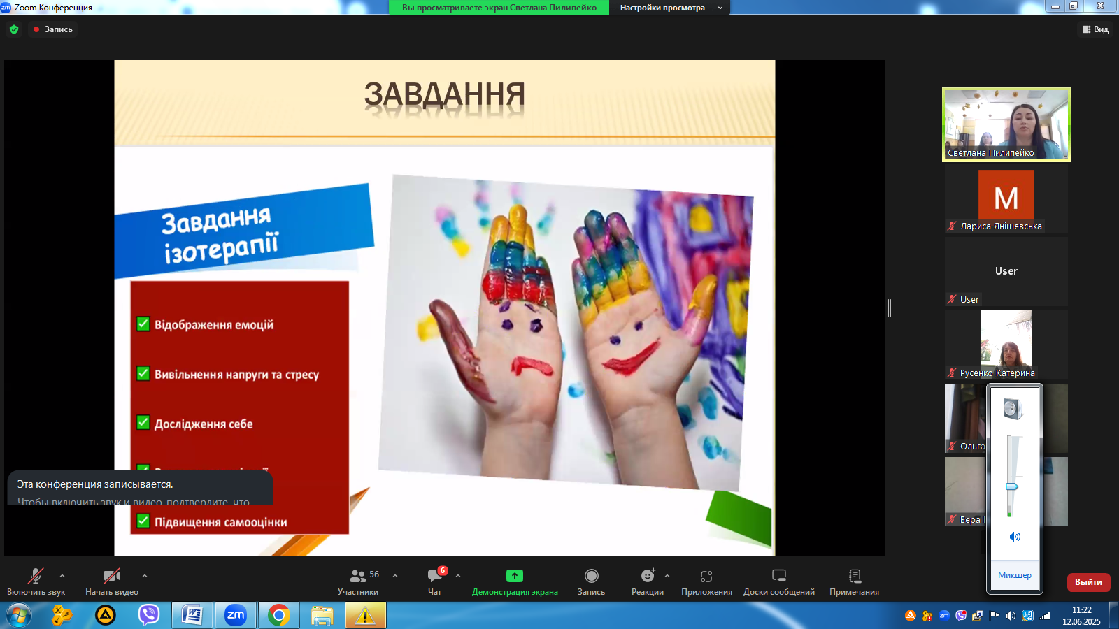Expand reactions options arrow beside Реакции
The width and height of the screenshot is (1119, 629).
coord(667,576)
